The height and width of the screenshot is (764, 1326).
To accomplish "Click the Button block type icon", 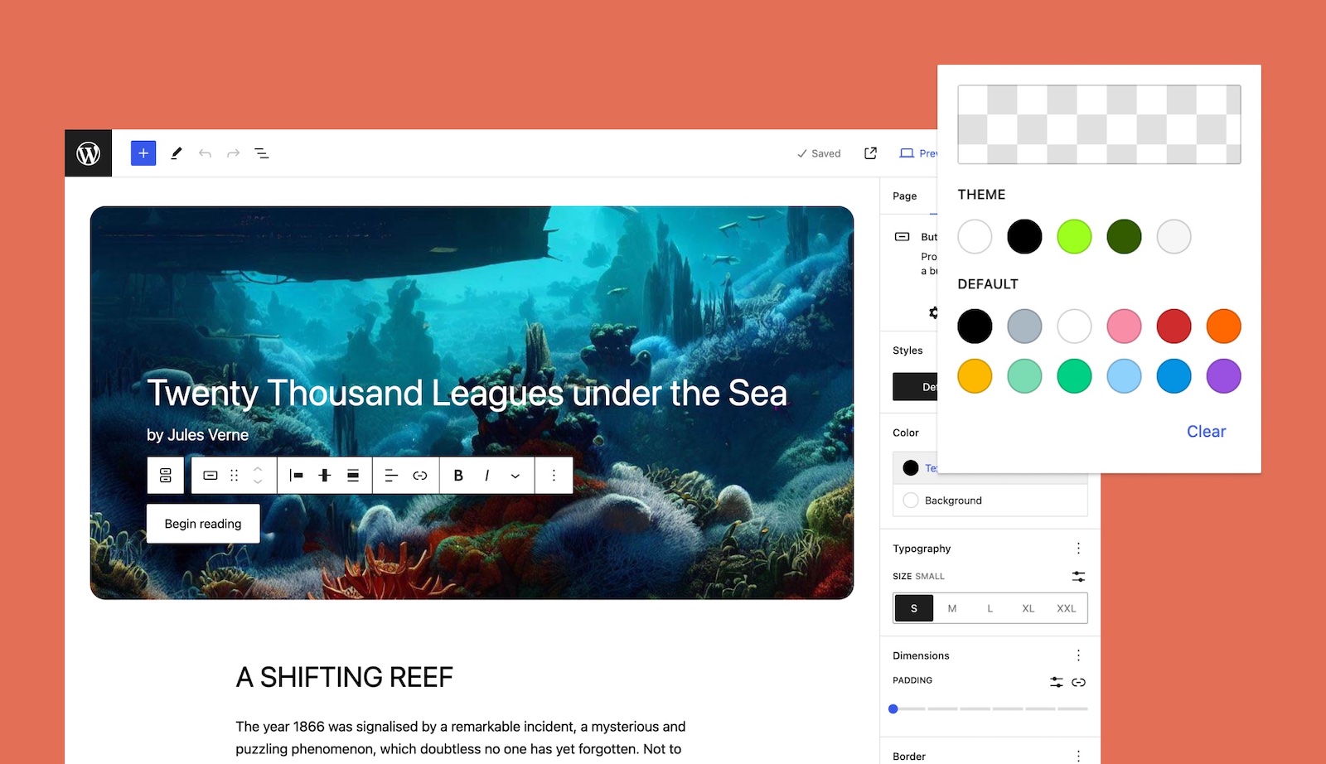I will pos(211,476).
